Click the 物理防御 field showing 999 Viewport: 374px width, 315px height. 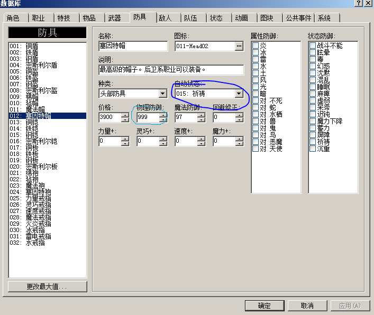point(148,117)
